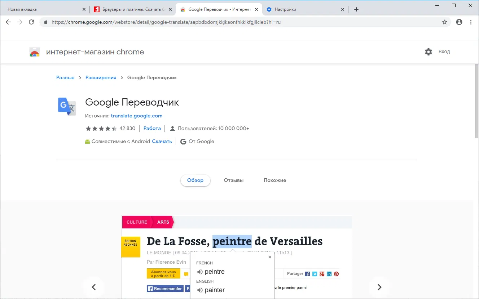The height and width of the screenshot is (299, 479).
Task: Select the Похожие tab
Action: coord(275,180)
